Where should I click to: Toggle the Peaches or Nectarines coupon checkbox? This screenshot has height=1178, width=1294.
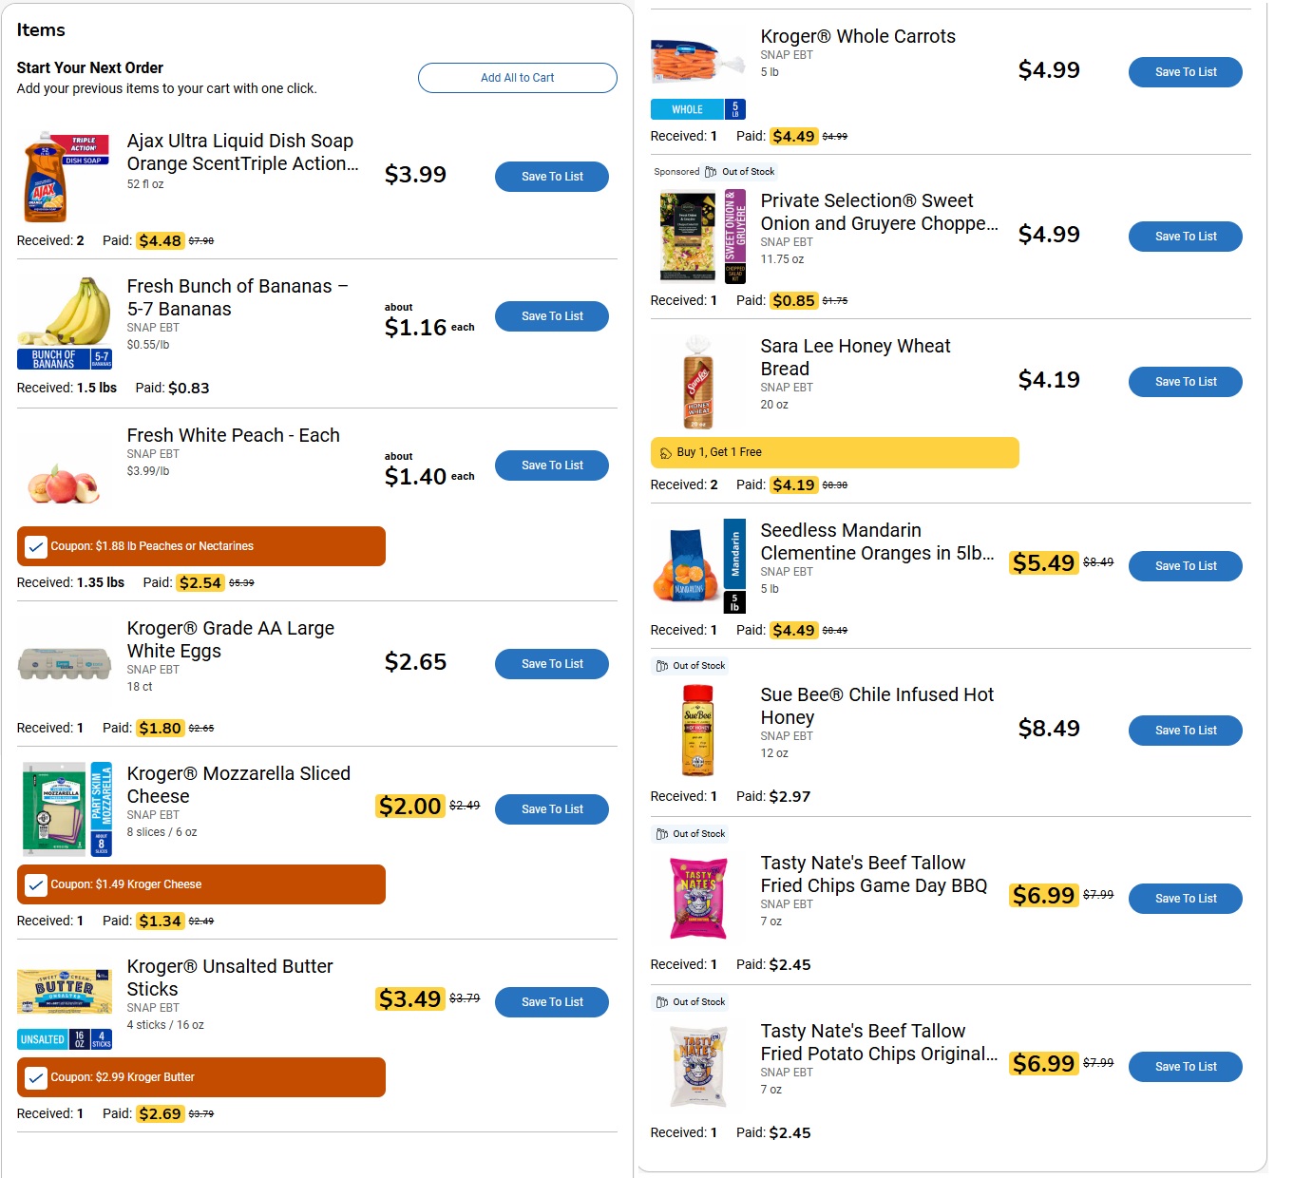35,546
